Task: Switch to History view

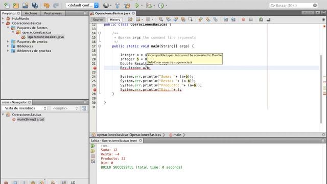Action: point(115,19)
